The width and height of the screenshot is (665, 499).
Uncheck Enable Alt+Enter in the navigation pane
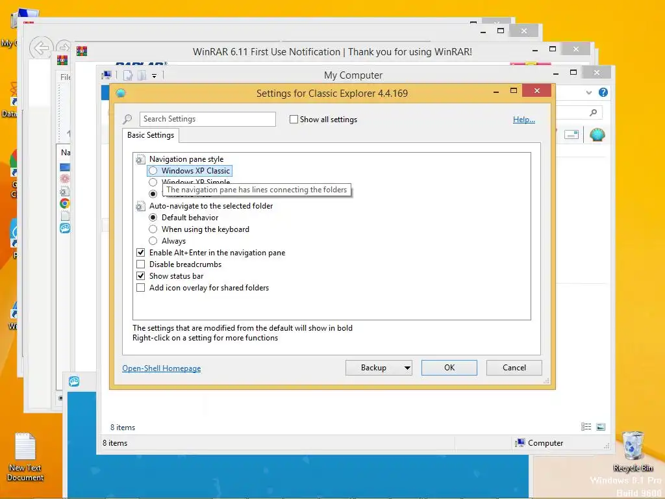141,253
